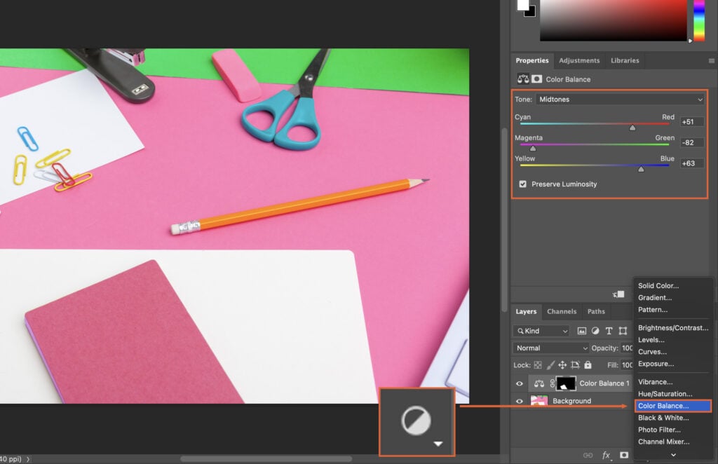The height and width of the screenshot is (464, 718).
Task: Click the Lock all padlock icon
Action: tap(588, 364)
